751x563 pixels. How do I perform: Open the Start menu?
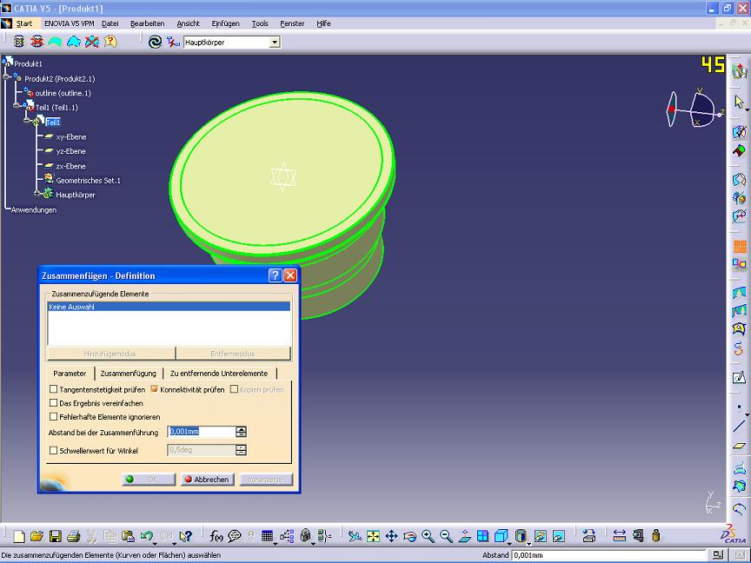24,23
